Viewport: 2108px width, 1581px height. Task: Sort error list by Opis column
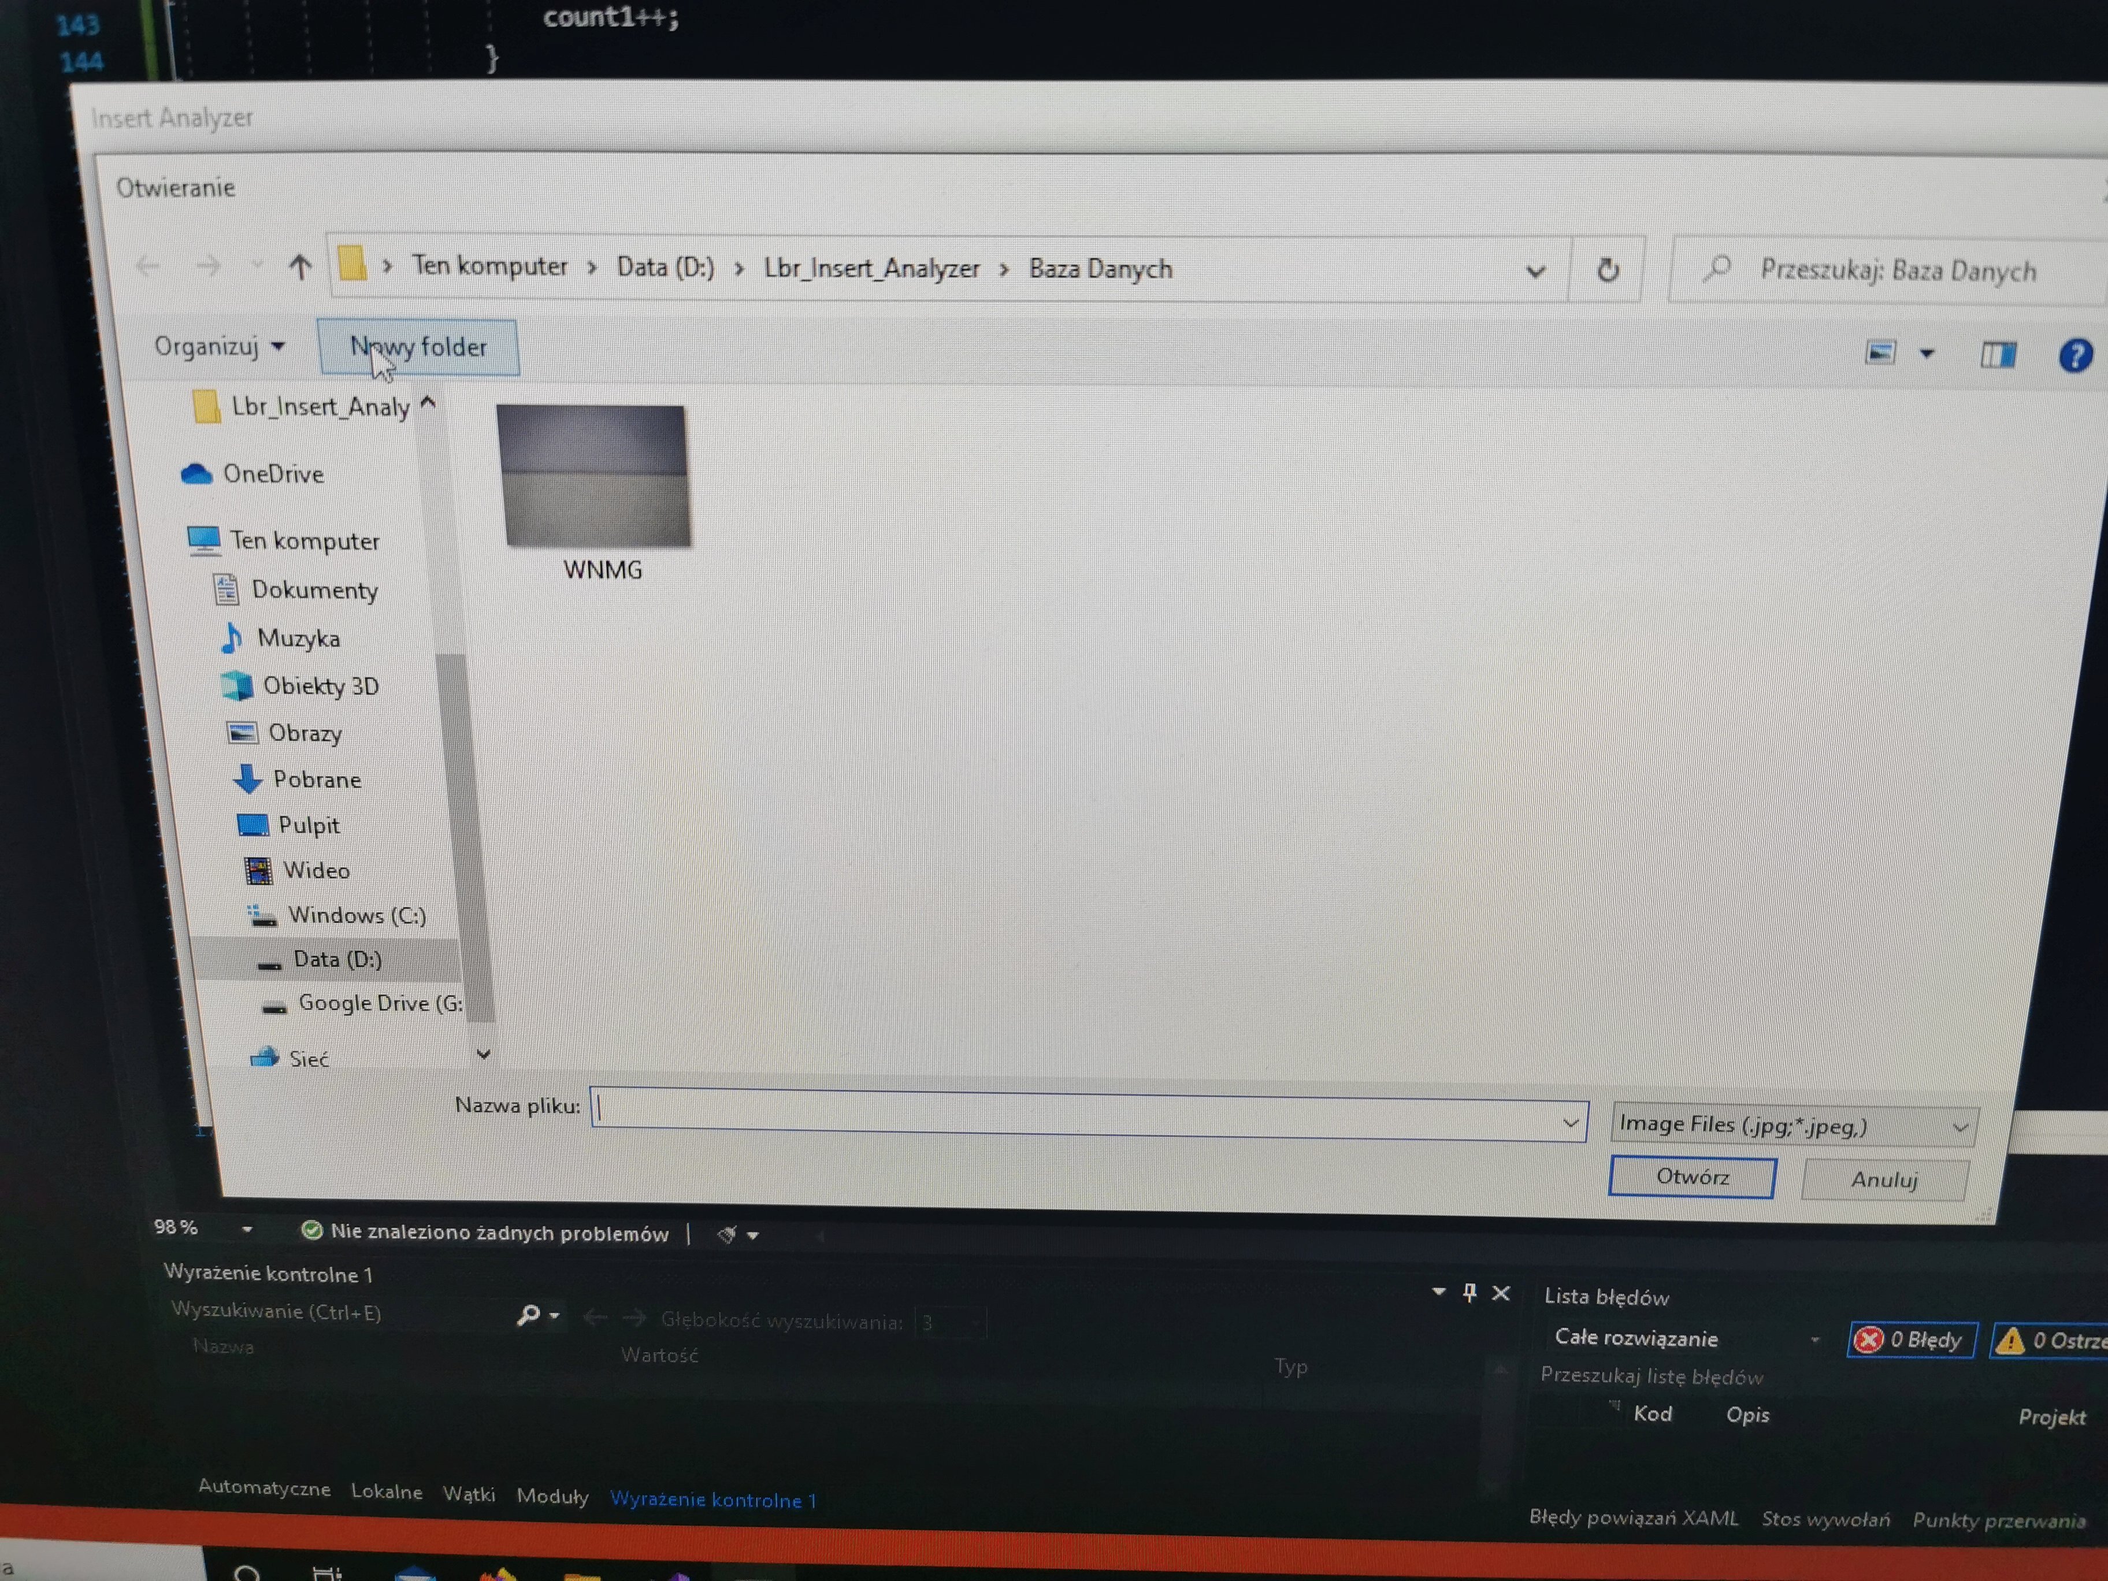click(1747, 1414)
